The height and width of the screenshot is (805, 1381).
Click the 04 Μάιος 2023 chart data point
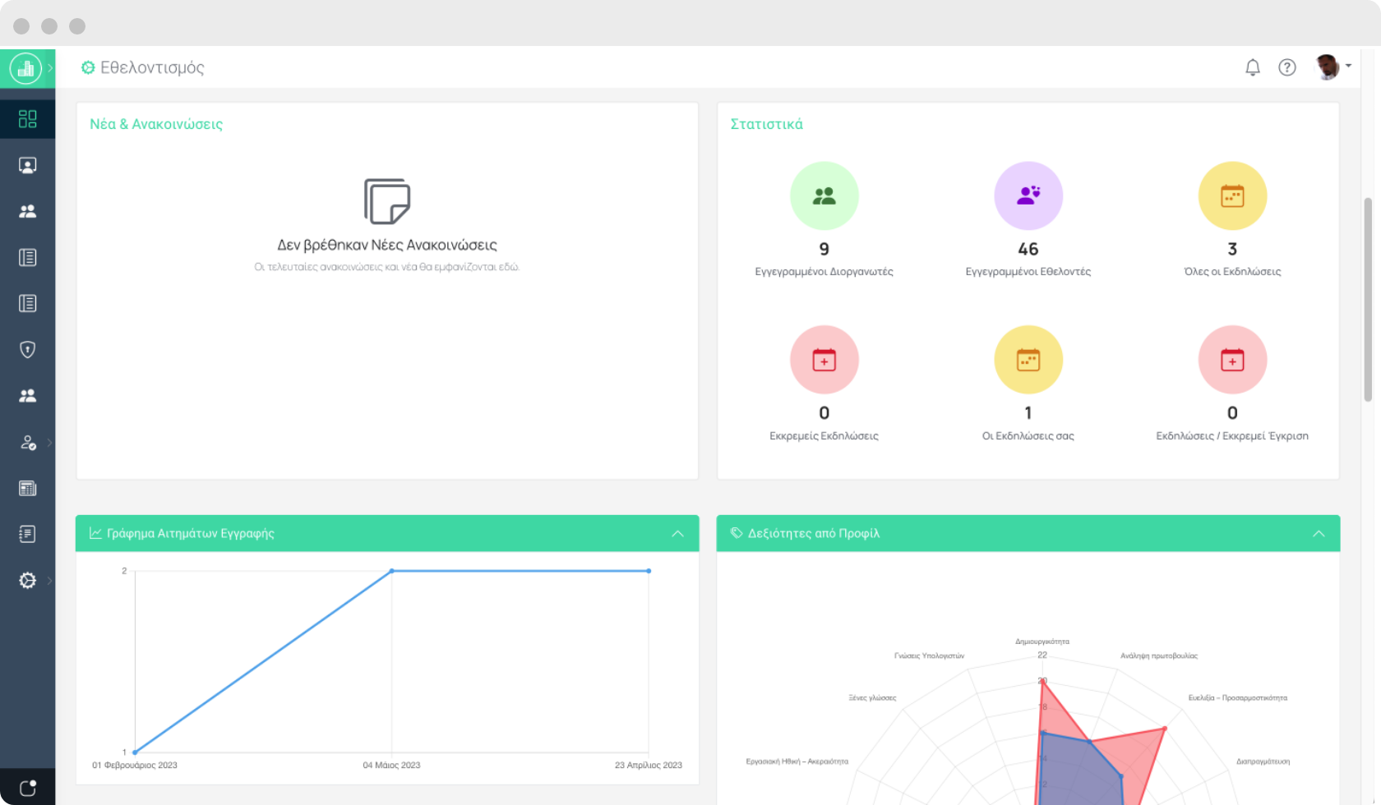(x=391, y=571)
